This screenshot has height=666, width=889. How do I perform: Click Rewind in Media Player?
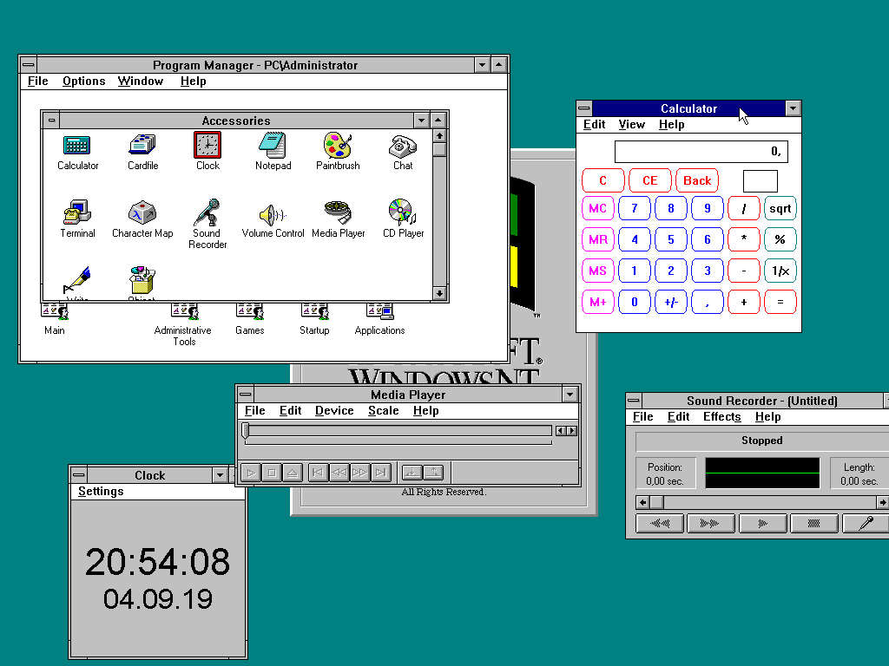(x=339, y=473)
